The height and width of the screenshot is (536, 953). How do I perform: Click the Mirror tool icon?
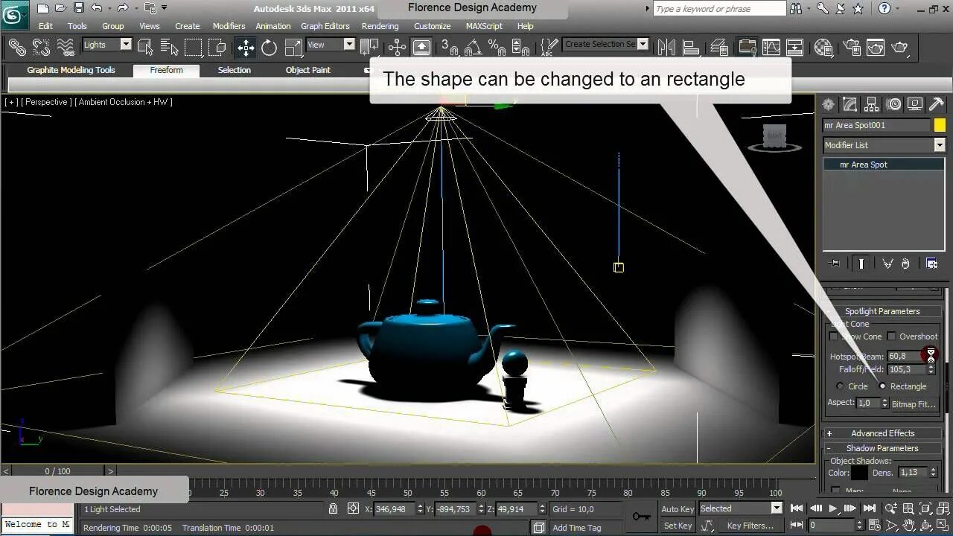[x=666, y=48]
